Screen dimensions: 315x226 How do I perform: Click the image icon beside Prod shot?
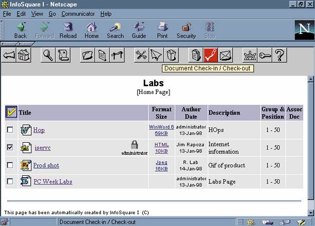[26, 165]
